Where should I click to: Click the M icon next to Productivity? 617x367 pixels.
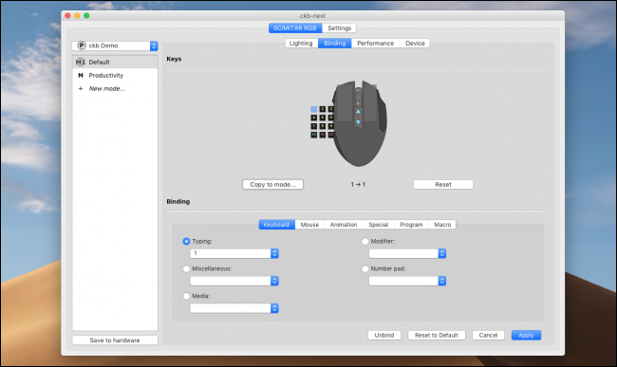[x=81, y=76]
